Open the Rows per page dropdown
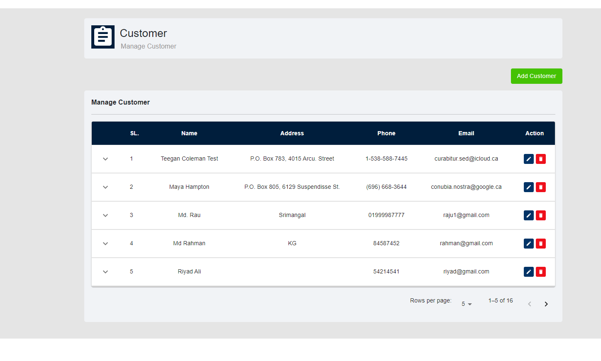Viewport: 601px width, 361px height. point(467,304)
